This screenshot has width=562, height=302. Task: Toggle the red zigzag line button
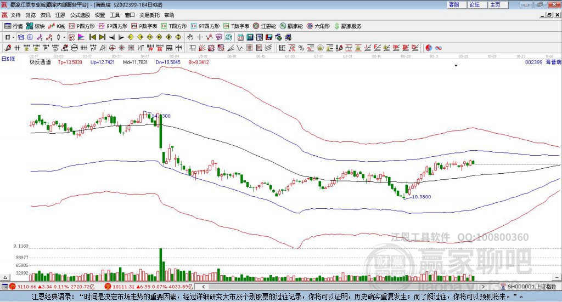(x=209, y=37)
